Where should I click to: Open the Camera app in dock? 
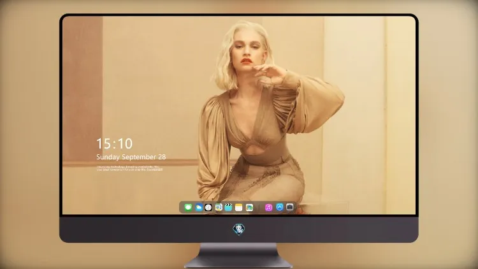pyautogui.click(x=290, y=207)
